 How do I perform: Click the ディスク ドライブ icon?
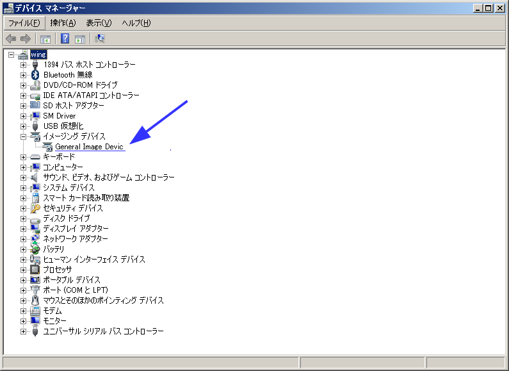[35, 220]
